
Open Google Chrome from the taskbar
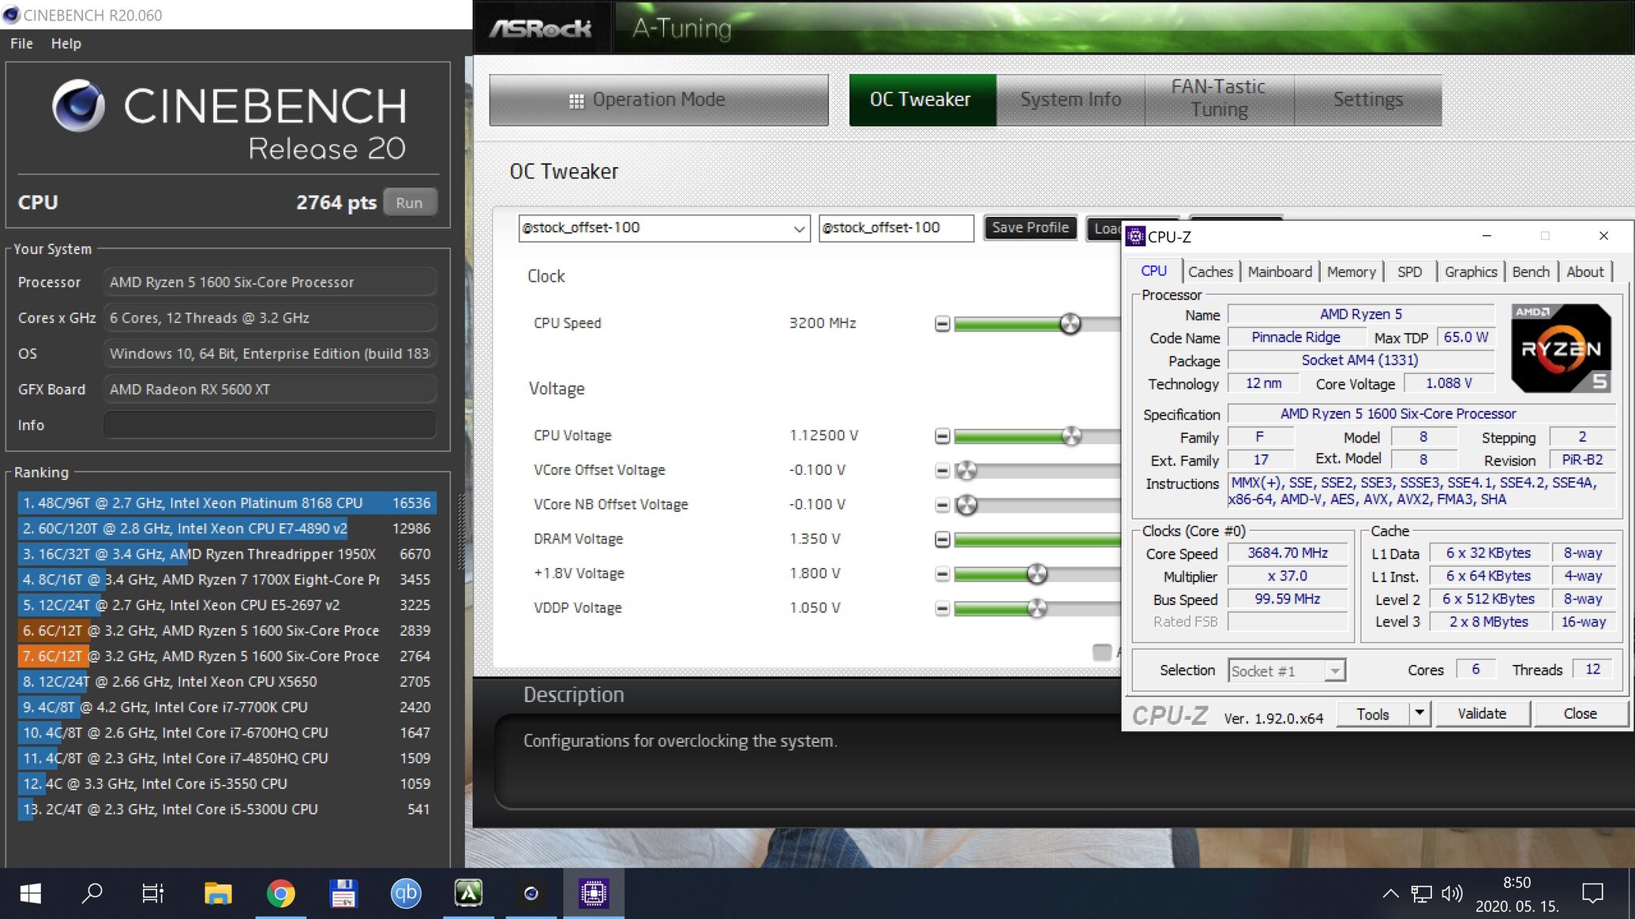click(280, 894)
